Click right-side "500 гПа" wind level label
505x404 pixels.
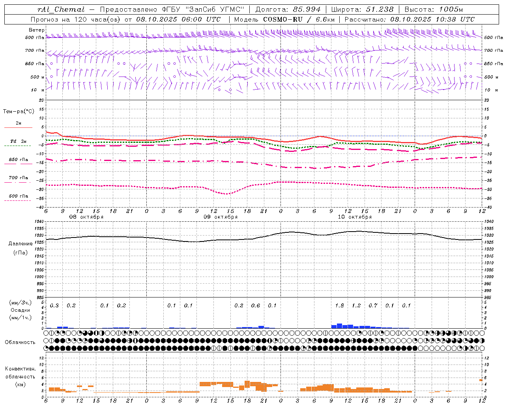pos(494,37)
